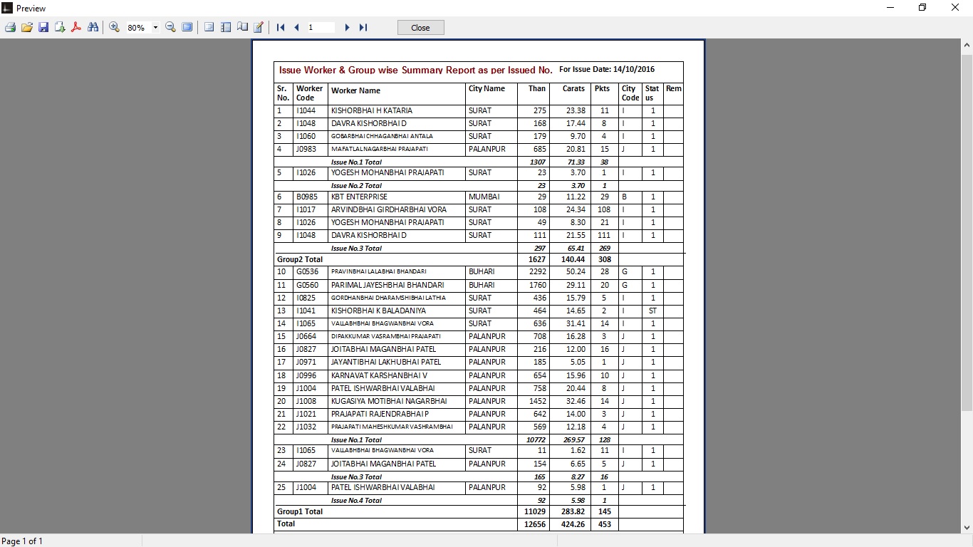This screenshot has width=973, height=547.
Task: Open Find with the binoculars icon
Action: [x=93, y=28]
